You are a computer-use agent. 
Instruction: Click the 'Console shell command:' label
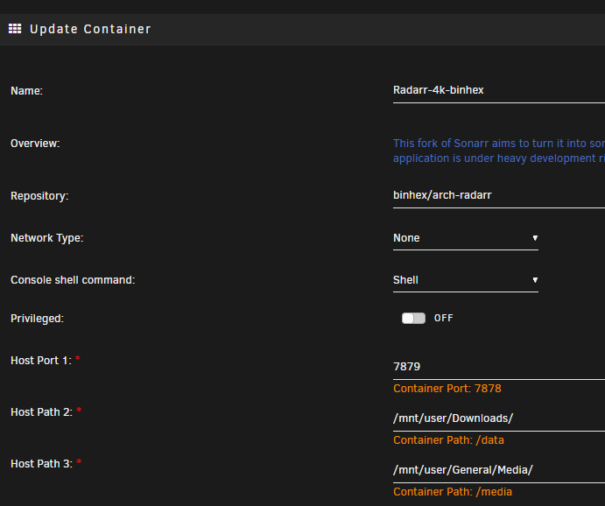[73, 280]
